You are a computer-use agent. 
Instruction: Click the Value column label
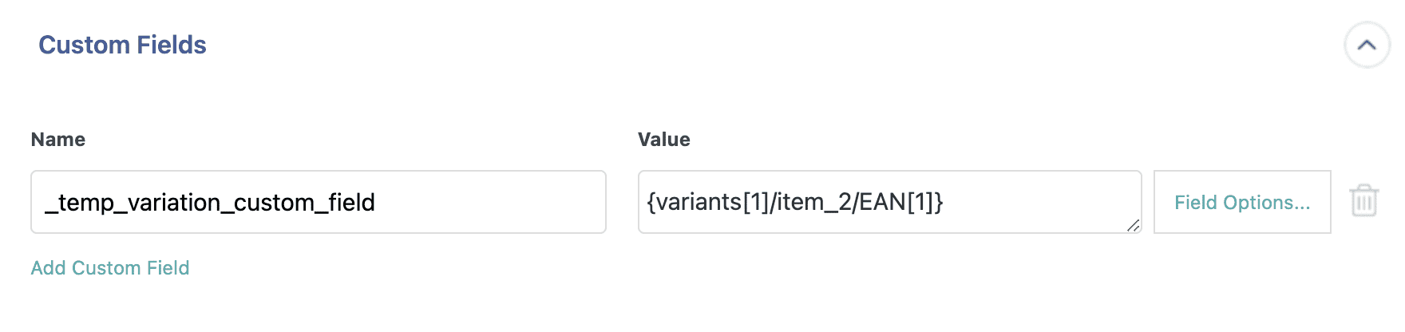(x=663, y=140)
